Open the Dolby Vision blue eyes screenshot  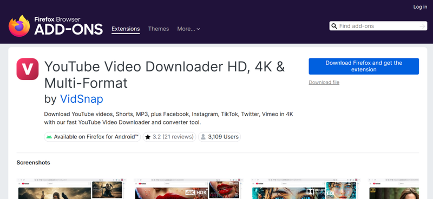tap(306, 189)
